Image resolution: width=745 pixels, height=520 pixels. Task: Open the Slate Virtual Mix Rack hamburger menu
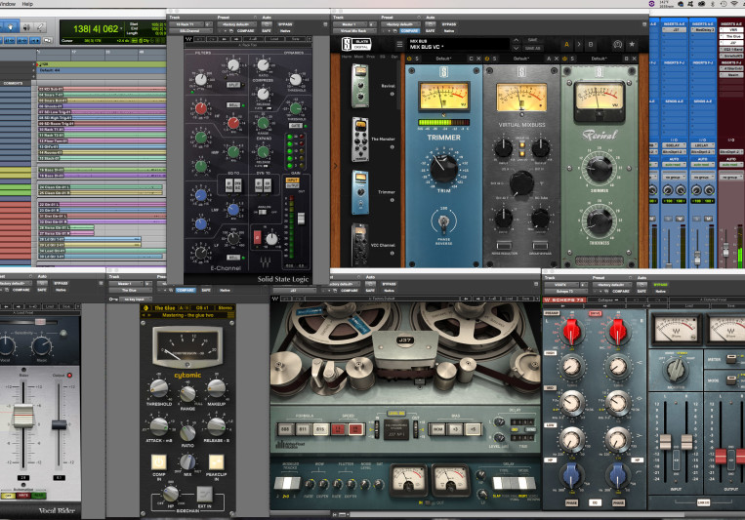click(x=399, y=44)
